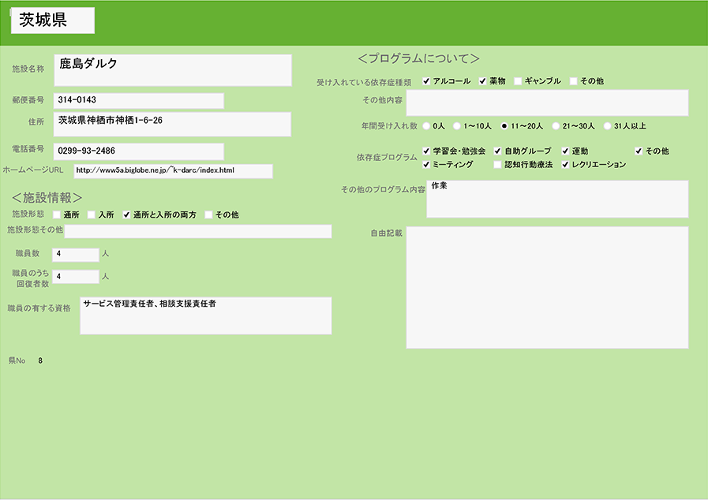Toggle the 学習会・勉強会 checkbox

click(x=426, y=151)
